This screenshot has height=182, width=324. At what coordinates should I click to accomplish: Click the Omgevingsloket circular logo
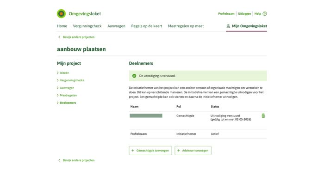tap(61, 13)
